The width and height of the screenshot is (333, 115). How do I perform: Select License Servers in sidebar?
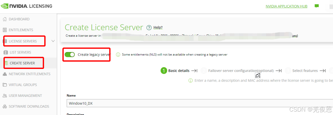pyautogui.click(x=23, y=41)
